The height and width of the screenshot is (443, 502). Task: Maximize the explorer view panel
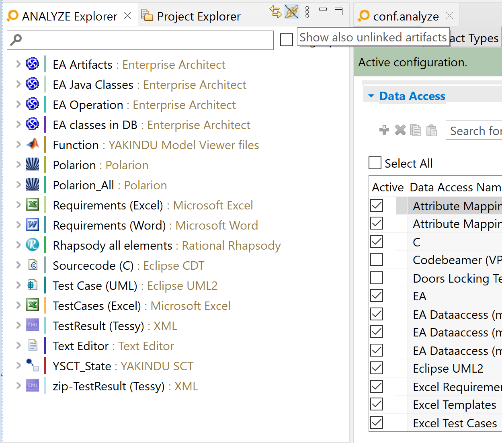tap(339, 12)
